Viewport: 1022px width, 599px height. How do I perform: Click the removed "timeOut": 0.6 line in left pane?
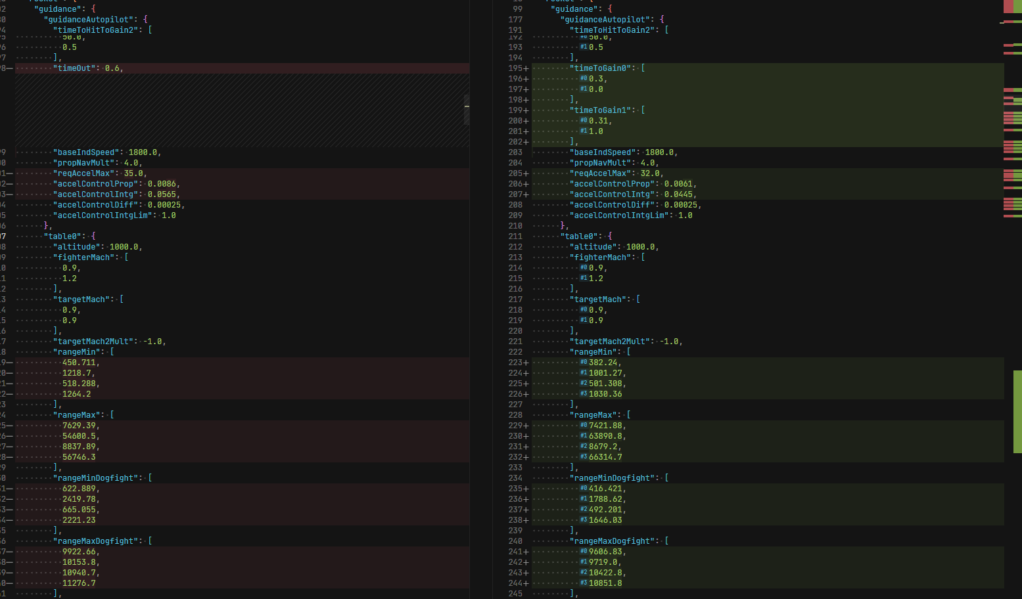click(x=242, y=68)
